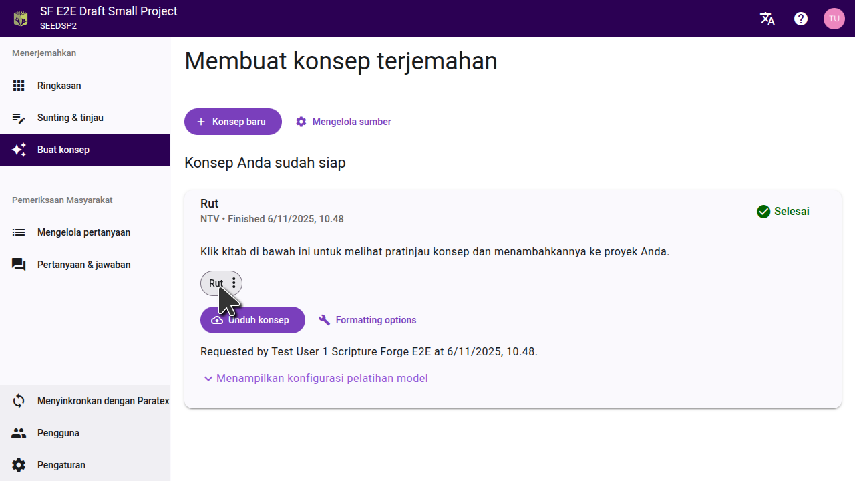Click the Sunting & tinjau pencil icon

(19, 118)
